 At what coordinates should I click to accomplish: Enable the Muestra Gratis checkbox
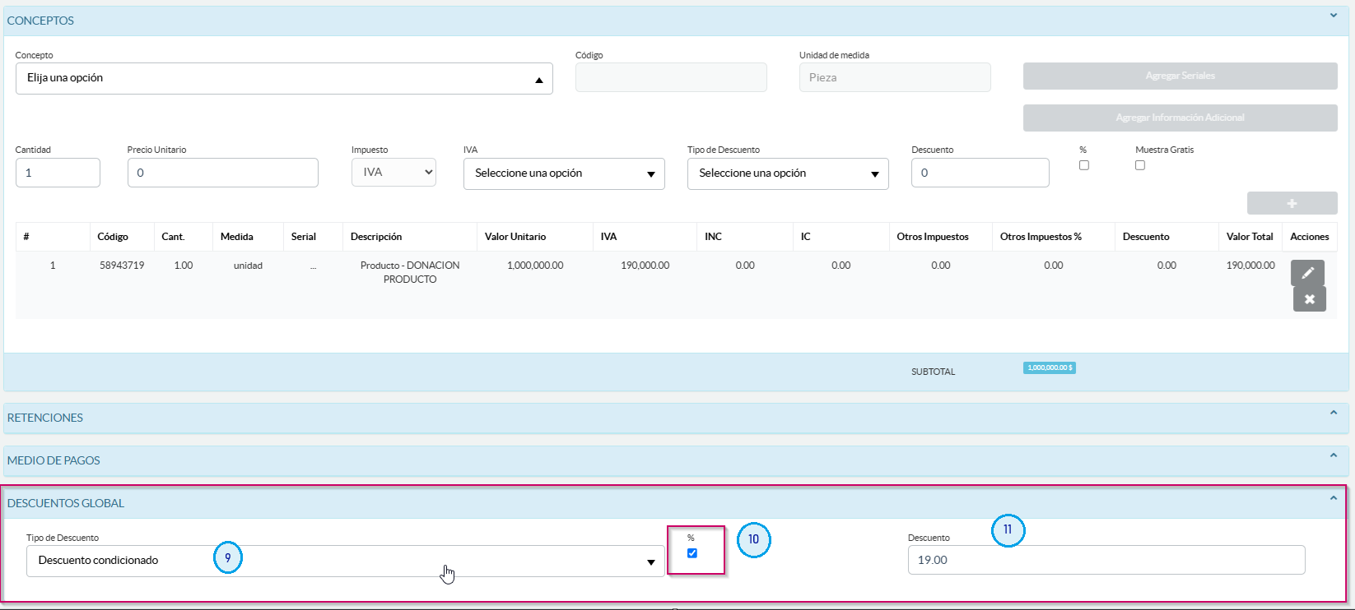point(1140,165)
